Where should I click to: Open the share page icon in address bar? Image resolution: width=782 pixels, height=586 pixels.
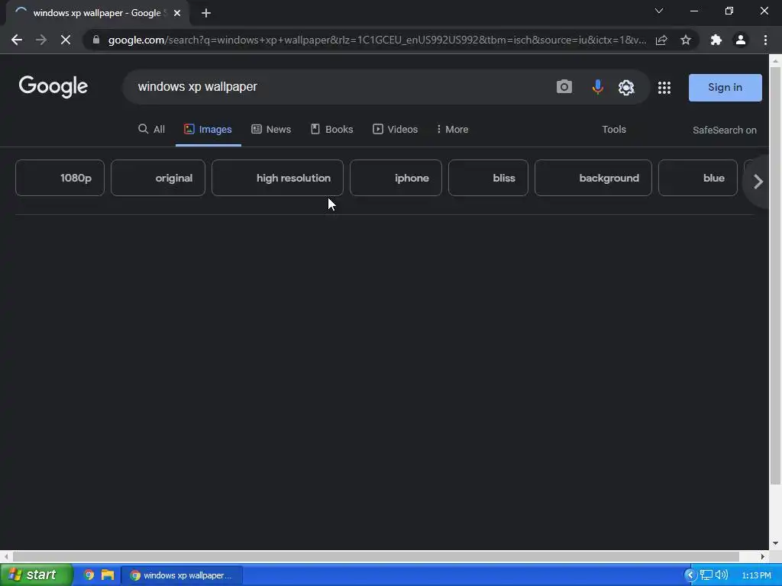pyautogui.click(x=661, y=40)
